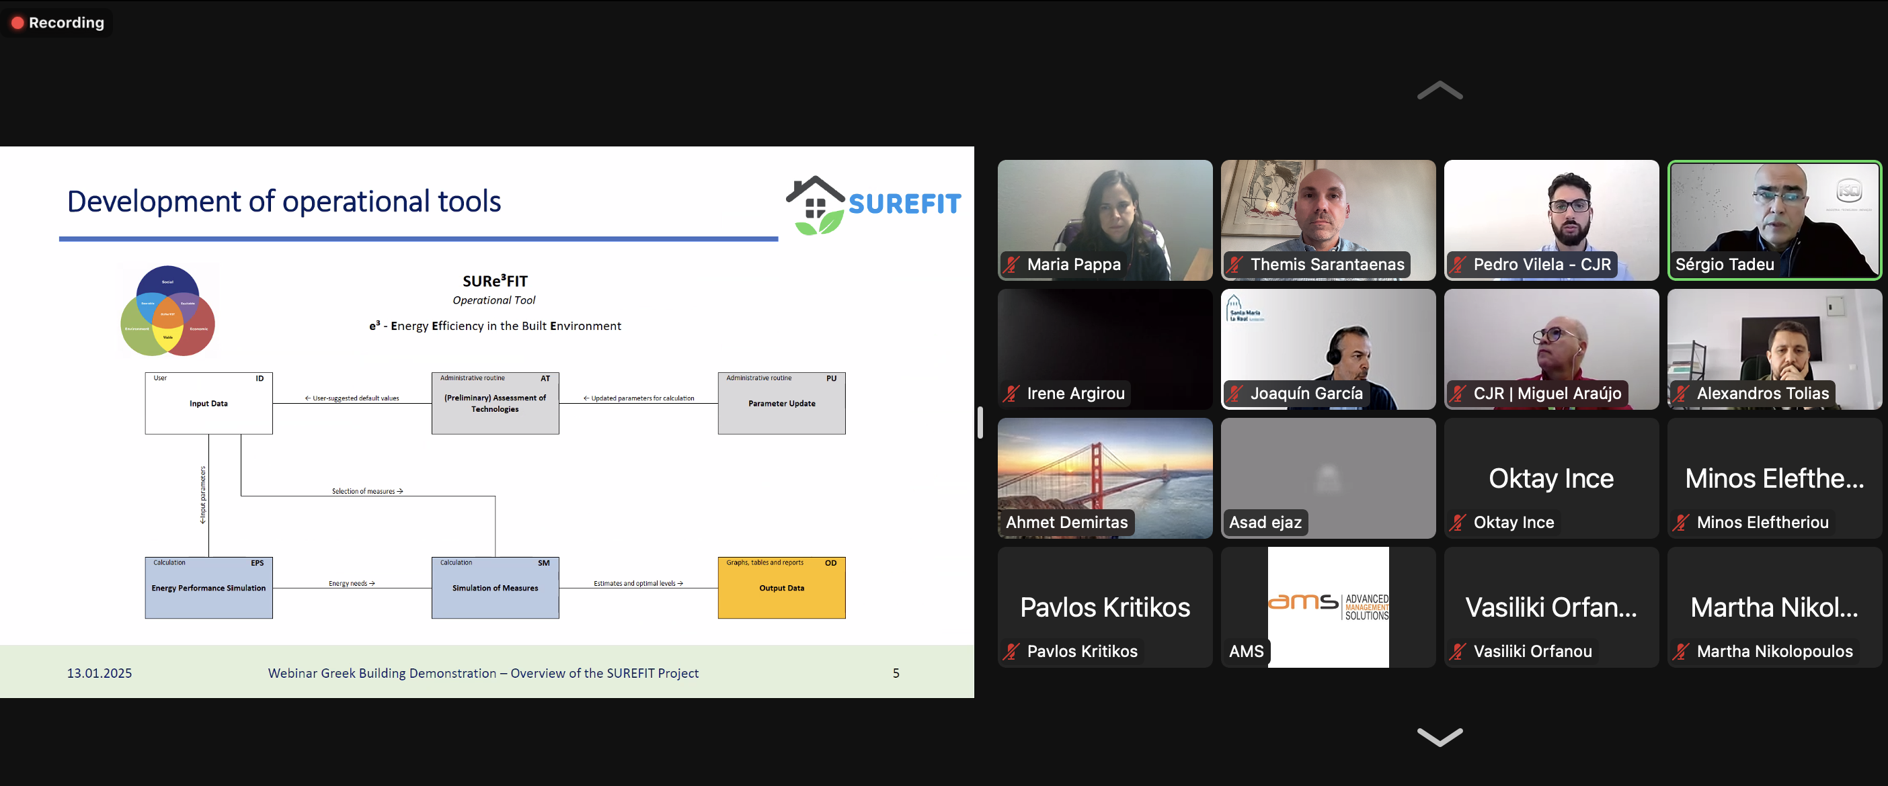1888x786 pixels.
Task: Select the AMS logo participant tile
Action: point(1328,607)
